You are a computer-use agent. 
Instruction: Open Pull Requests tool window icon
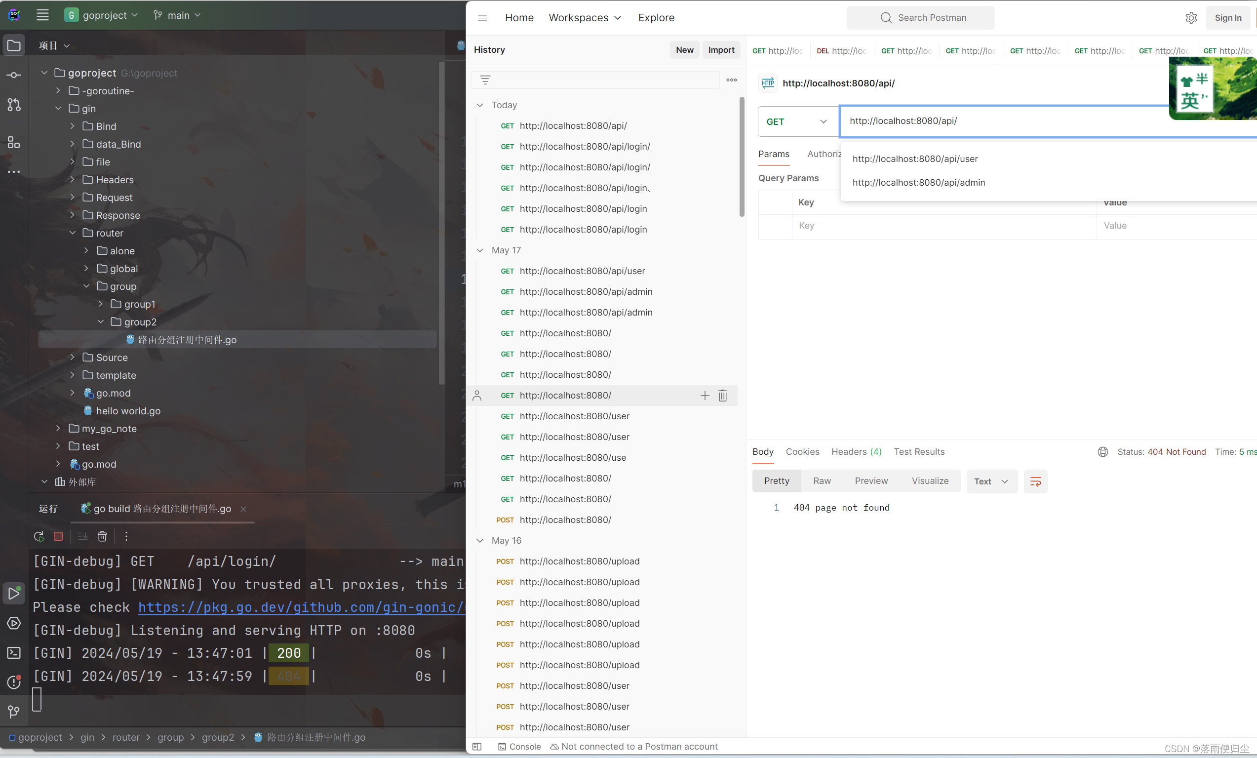point(14,105)
